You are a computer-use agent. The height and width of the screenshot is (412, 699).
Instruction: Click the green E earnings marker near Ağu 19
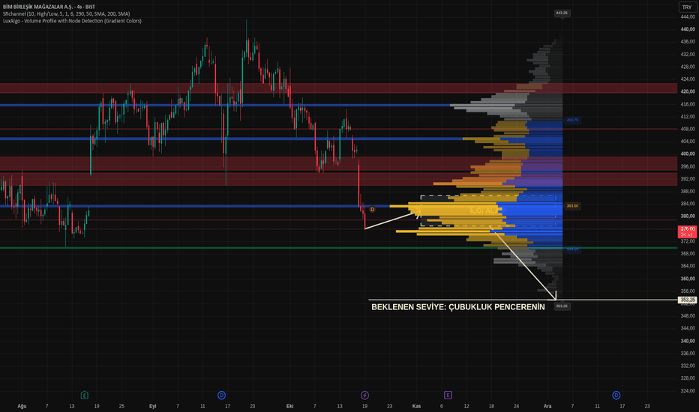click(x=84, y=395)
